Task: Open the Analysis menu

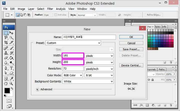Action: click(x=60, y=9)
